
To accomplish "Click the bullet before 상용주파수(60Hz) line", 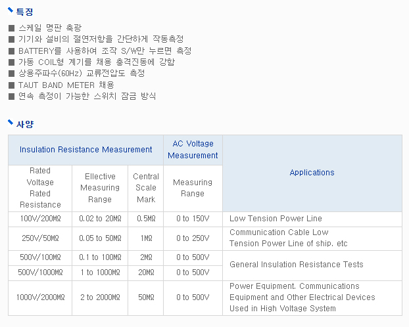I will click(x=11, y=74).
